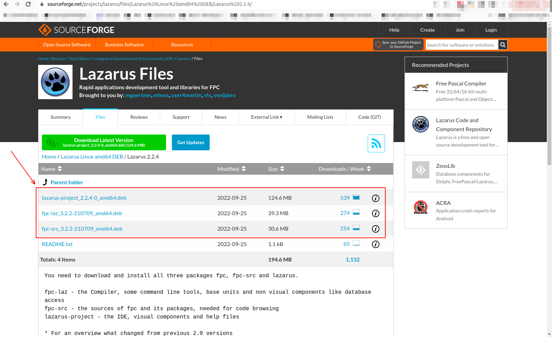Switch to the Reviews tab

(139, 117)
